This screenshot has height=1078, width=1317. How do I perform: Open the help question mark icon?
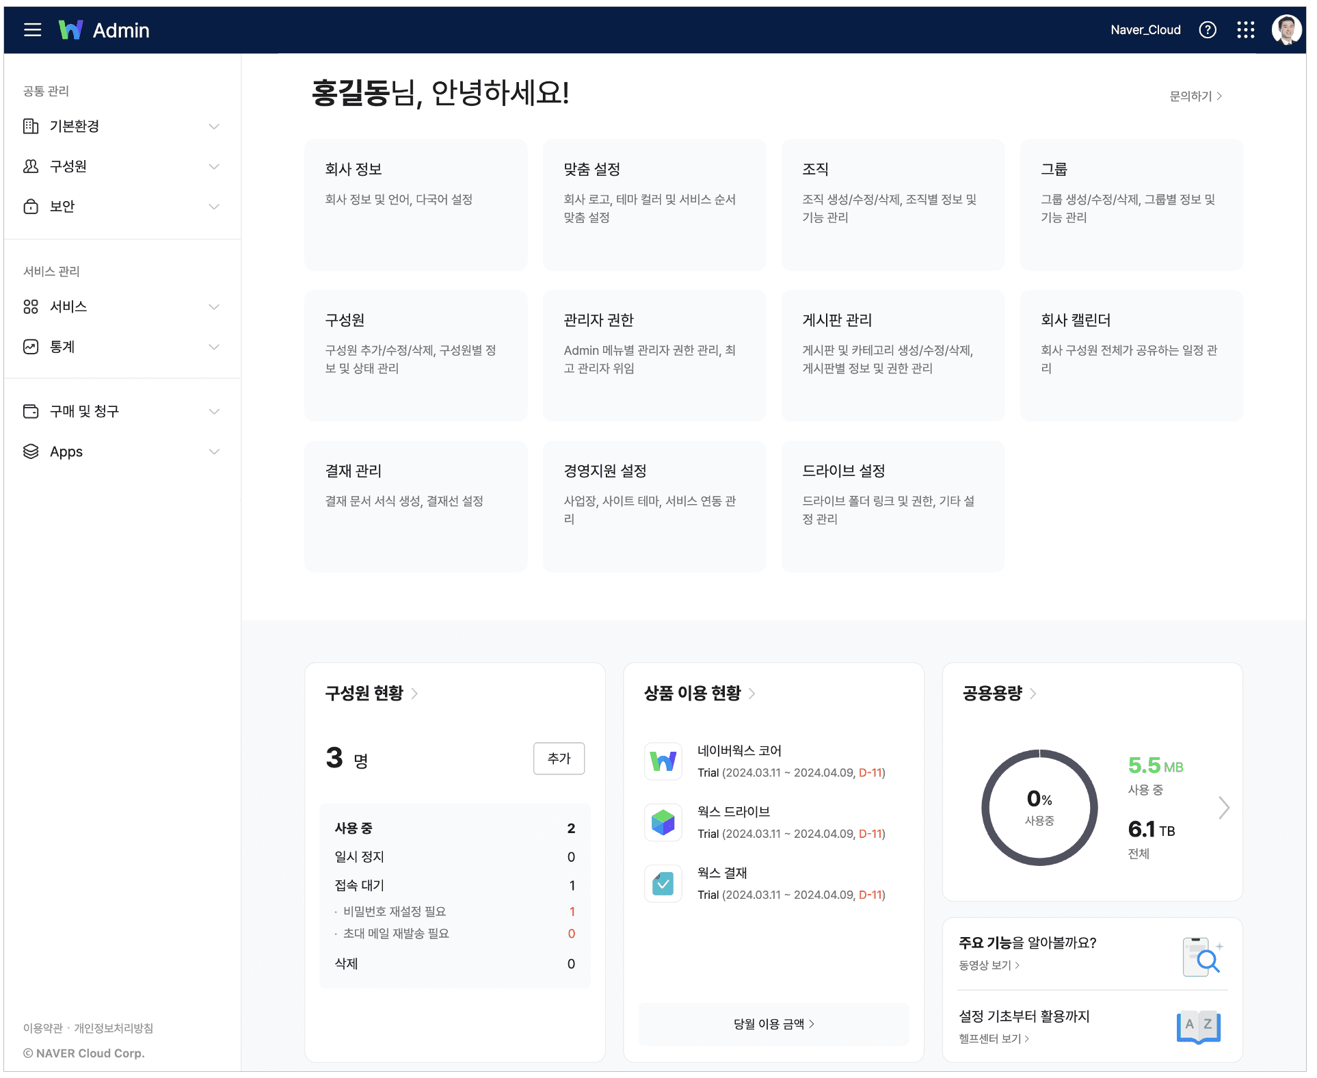click(1208, 29)
